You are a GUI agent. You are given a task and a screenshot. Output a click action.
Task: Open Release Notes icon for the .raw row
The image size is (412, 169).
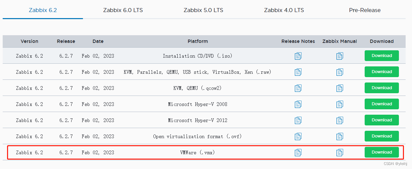(x=298, y=72)
